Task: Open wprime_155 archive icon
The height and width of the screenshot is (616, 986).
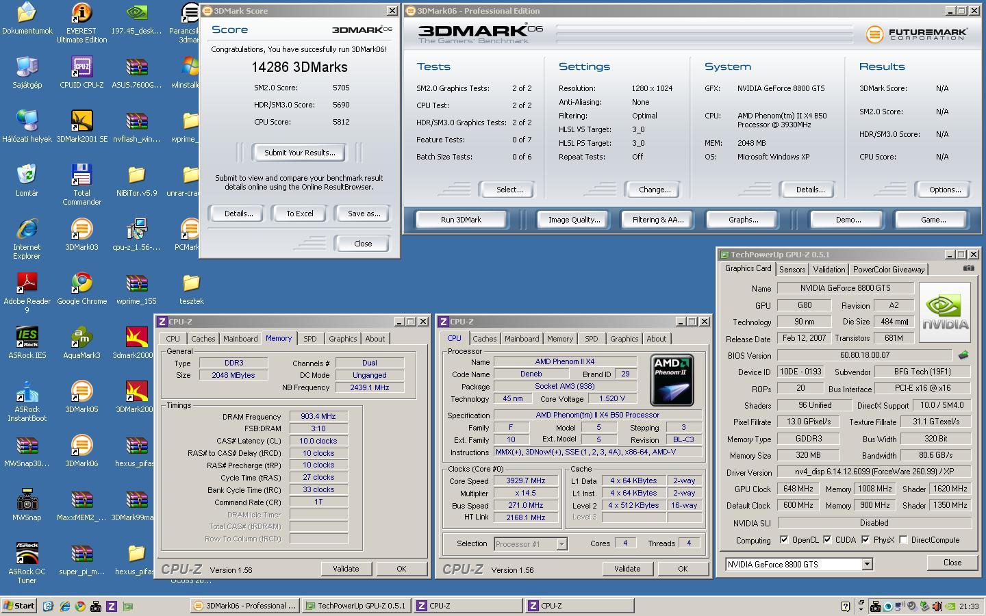Action: [136, 288]
